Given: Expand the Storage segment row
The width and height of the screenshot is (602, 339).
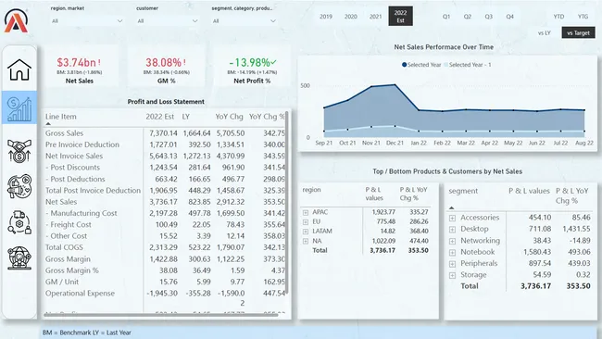Looking at the screenshot, I should [x=452, y=275].
